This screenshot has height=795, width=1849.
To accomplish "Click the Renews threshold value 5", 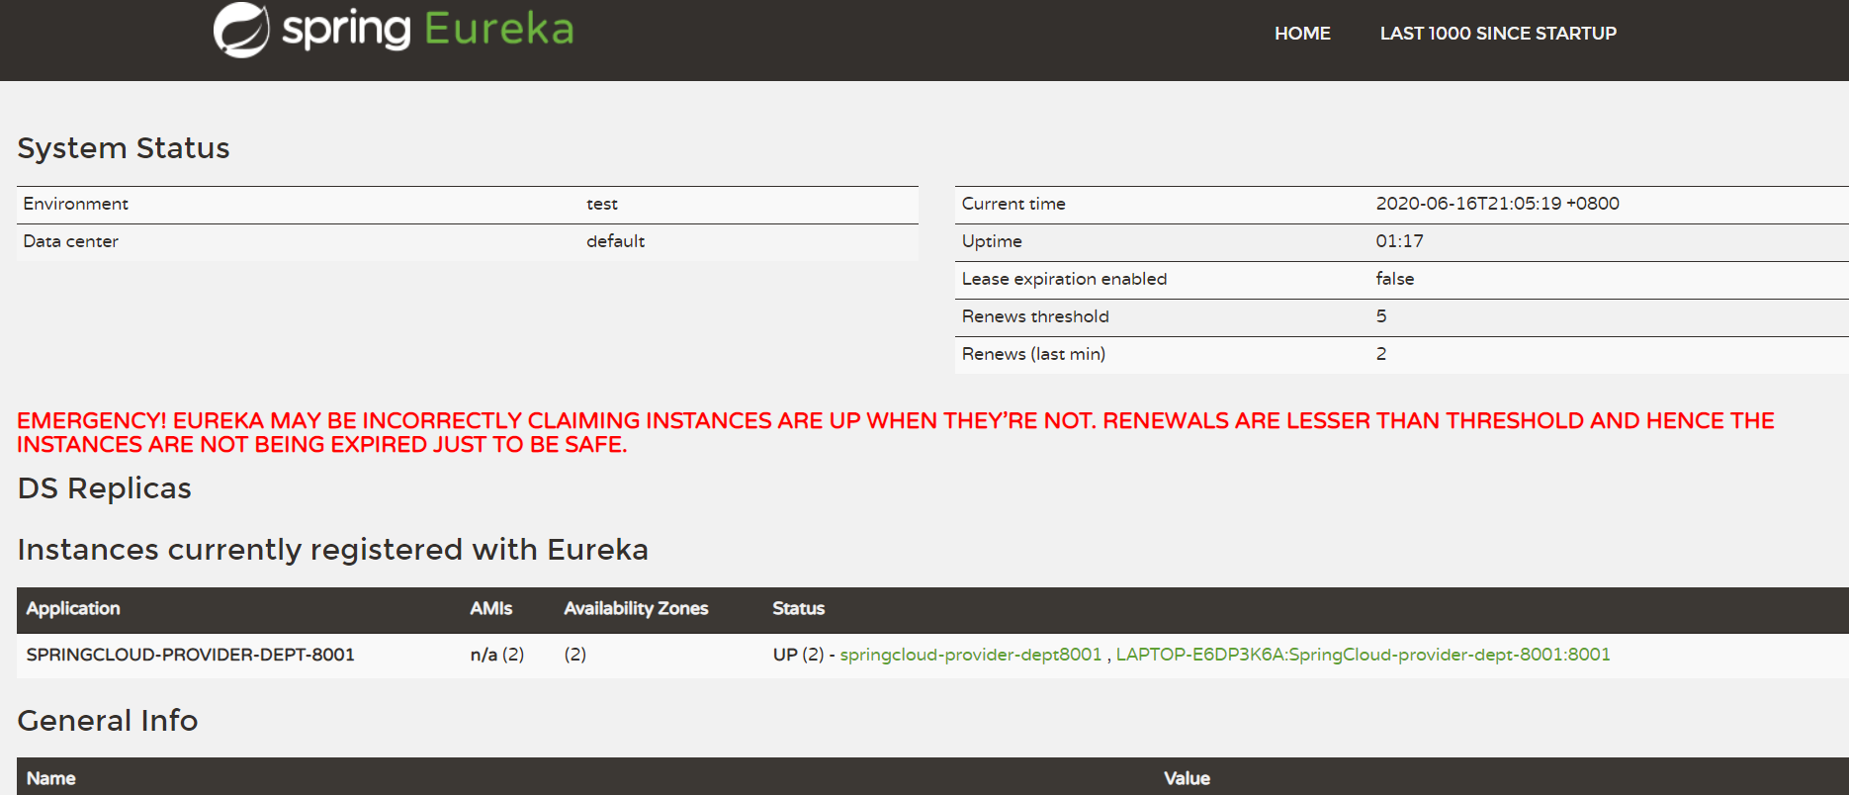I will tap(1381, 316).
